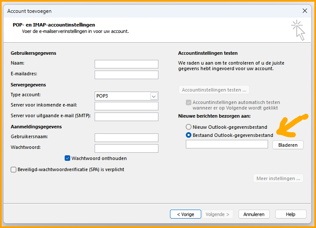The height and width of the screenshot is (228, 316).
Task: Click the Accountinstellingen testen button
Action: (214, 90)
